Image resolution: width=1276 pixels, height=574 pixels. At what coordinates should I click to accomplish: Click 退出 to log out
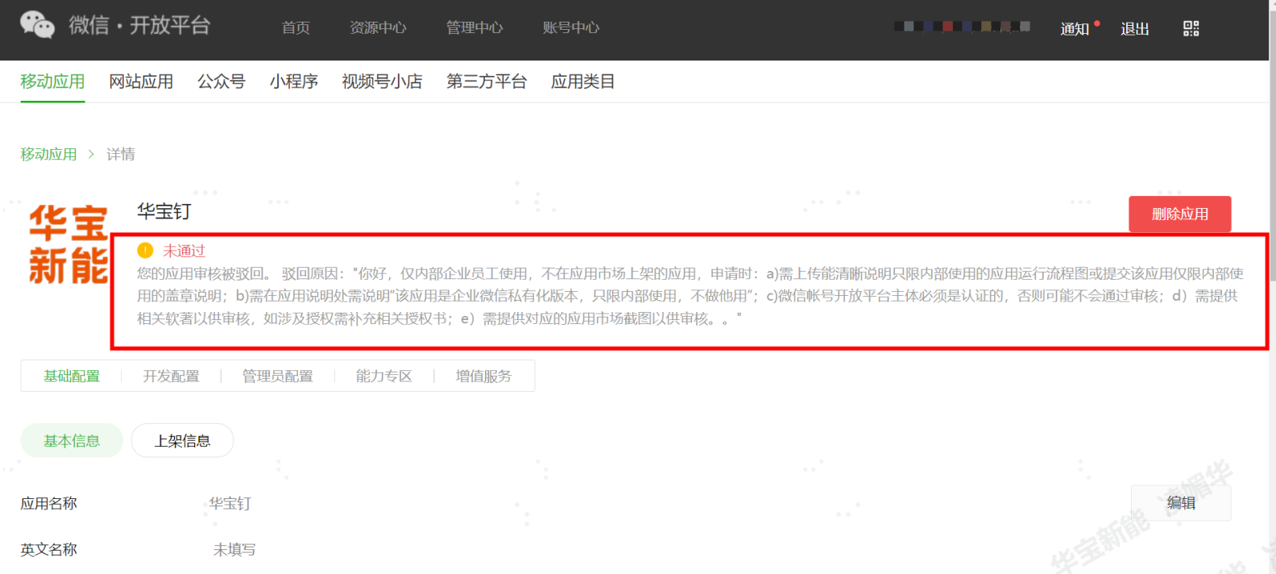coord(1134,29)
